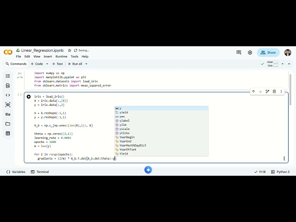The width and height of the screenshot is (296, 222).
Task: Select the capitalized 'Yield' autocomplete suggestion
Action: [161, 154]
